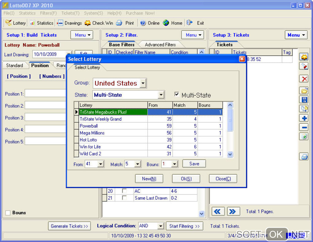Click the lottery list scrollbar thumb
Screen dimensions: 313x242
tap(230, 120)
